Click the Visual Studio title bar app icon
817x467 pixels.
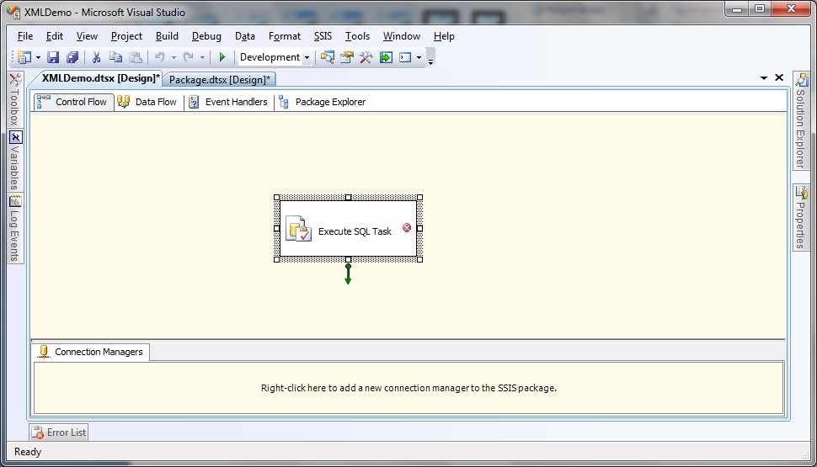click(14, 12)
